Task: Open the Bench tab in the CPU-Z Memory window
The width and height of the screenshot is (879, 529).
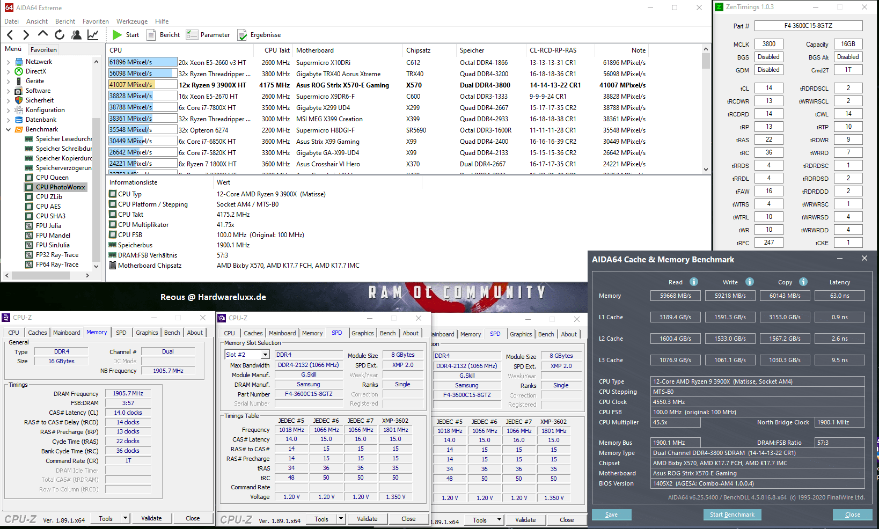Action: pos(172,333)
